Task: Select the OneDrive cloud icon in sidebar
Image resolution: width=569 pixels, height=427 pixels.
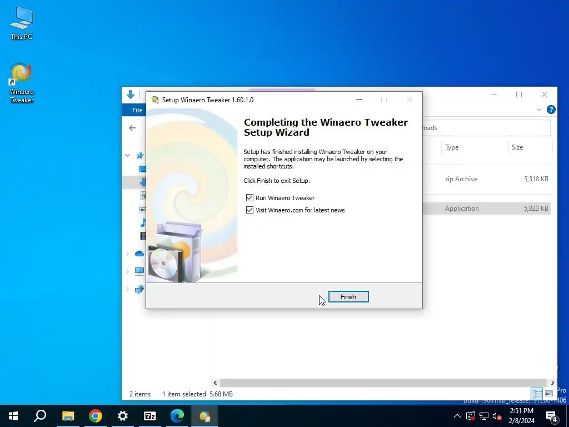Action: [x=139, y=254]
